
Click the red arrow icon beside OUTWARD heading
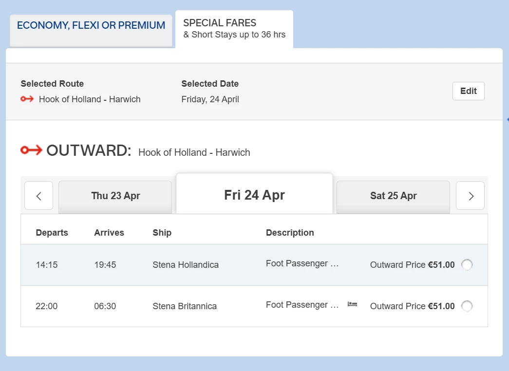pos(31,150)
